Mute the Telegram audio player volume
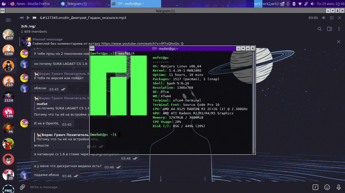The image size is (345, 193). tap(324, 18)
